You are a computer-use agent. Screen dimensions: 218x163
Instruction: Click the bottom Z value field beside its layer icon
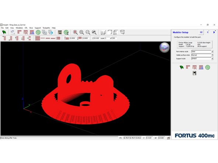[x=86, y=38]
